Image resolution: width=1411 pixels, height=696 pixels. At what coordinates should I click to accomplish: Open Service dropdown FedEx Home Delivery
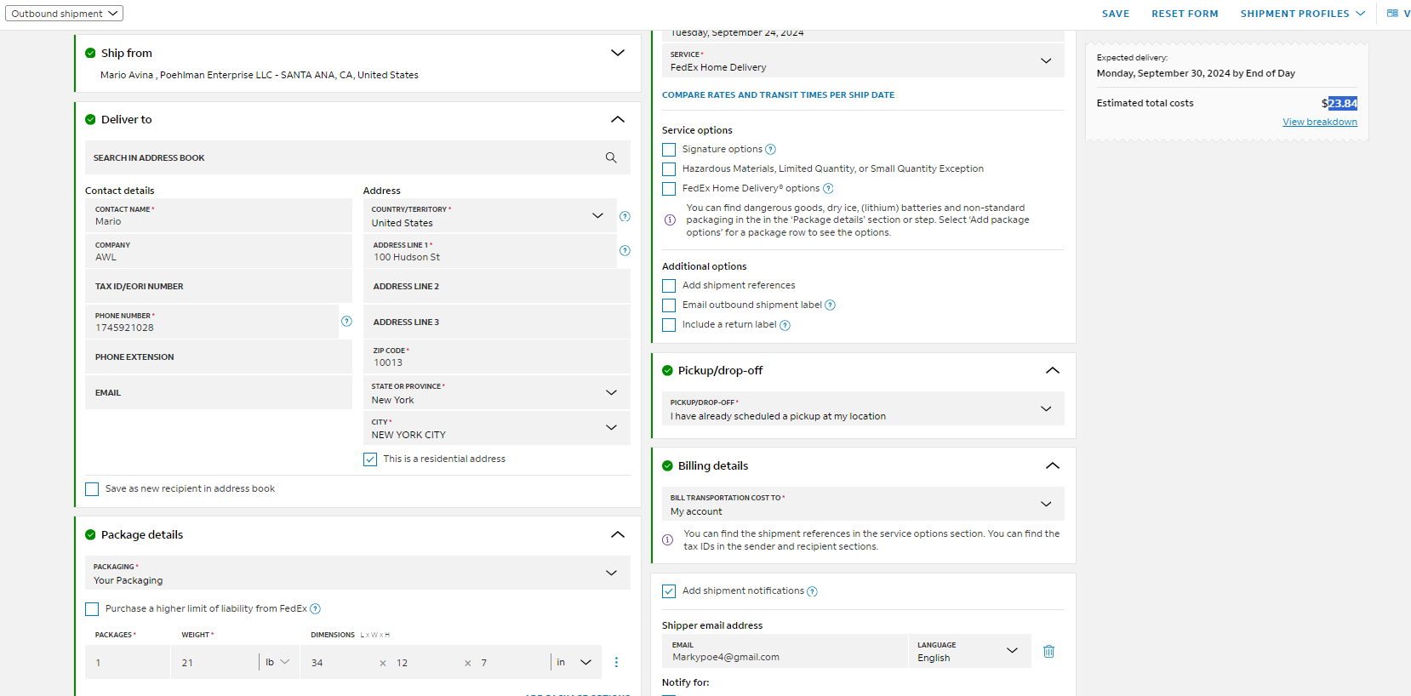coord(863,60)
